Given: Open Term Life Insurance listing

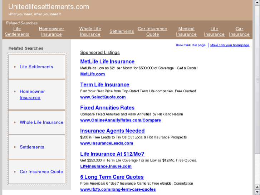Looking at the screenshot, I should point(105,85).
